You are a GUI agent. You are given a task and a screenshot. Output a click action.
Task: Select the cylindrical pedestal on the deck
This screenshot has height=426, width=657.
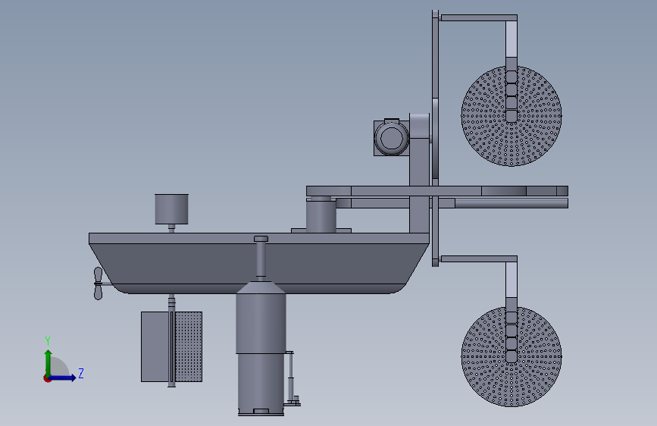321,215
